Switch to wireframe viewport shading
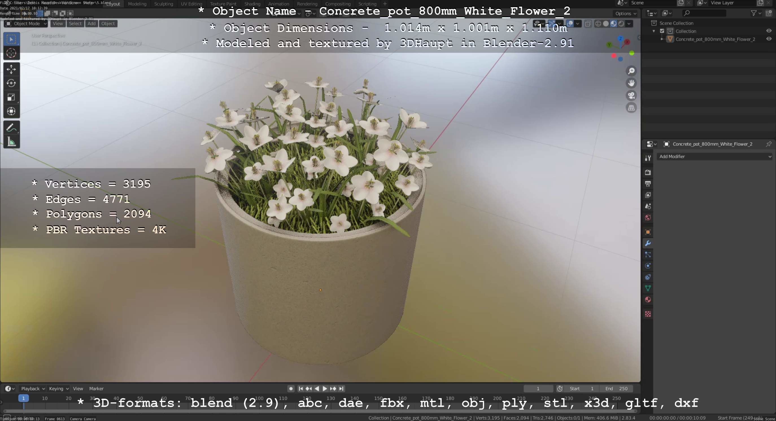 click(x=598, y=24)
